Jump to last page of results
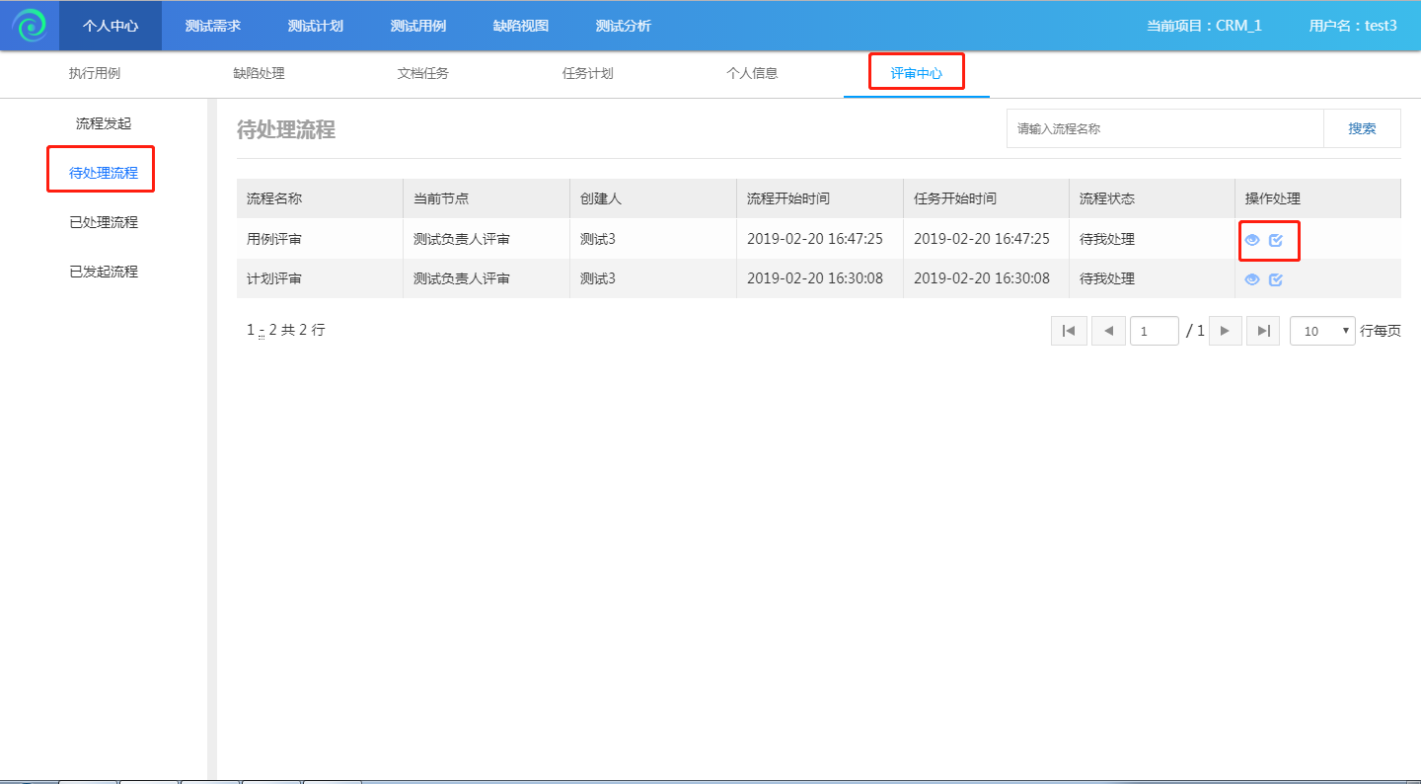 [1263, 331]
